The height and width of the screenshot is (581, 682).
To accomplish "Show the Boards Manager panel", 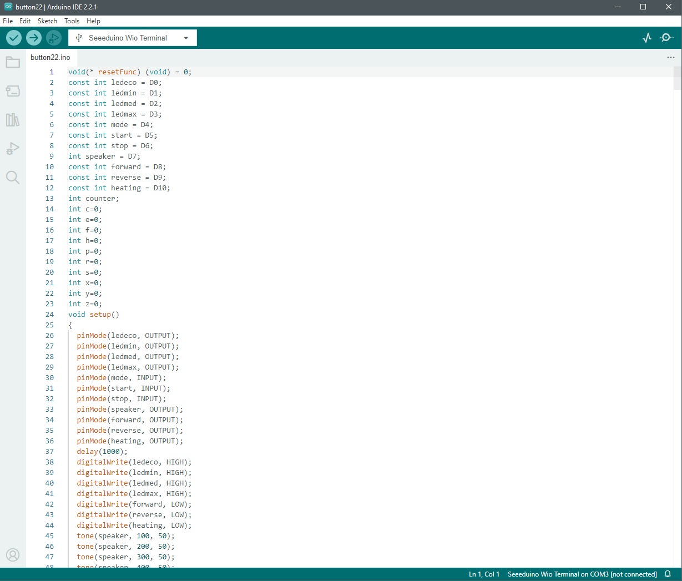I will point(13,91).
